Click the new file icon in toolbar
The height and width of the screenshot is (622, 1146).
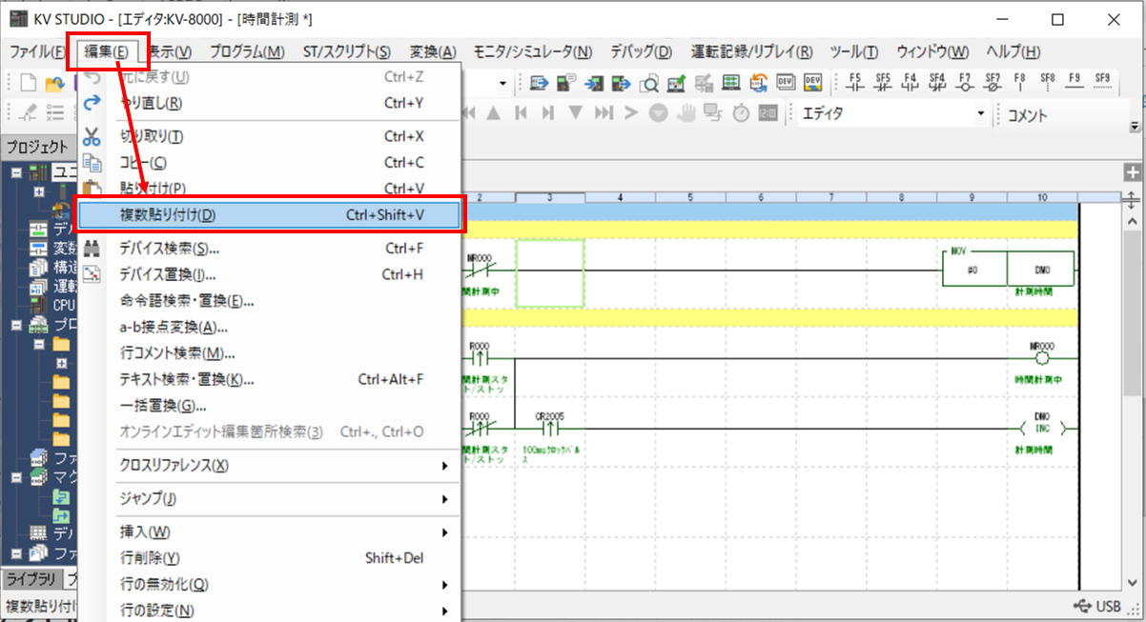point(28,83)
